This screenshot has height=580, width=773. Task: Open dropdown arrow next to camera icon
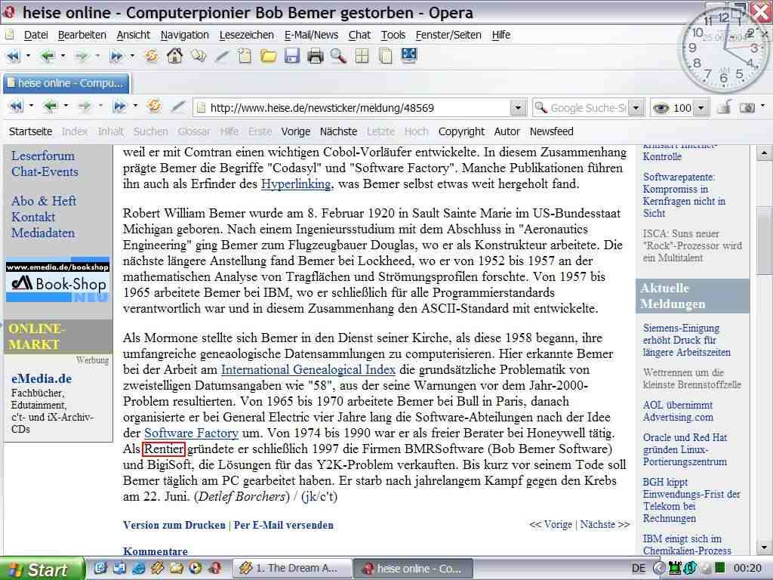tap(762, 106)
